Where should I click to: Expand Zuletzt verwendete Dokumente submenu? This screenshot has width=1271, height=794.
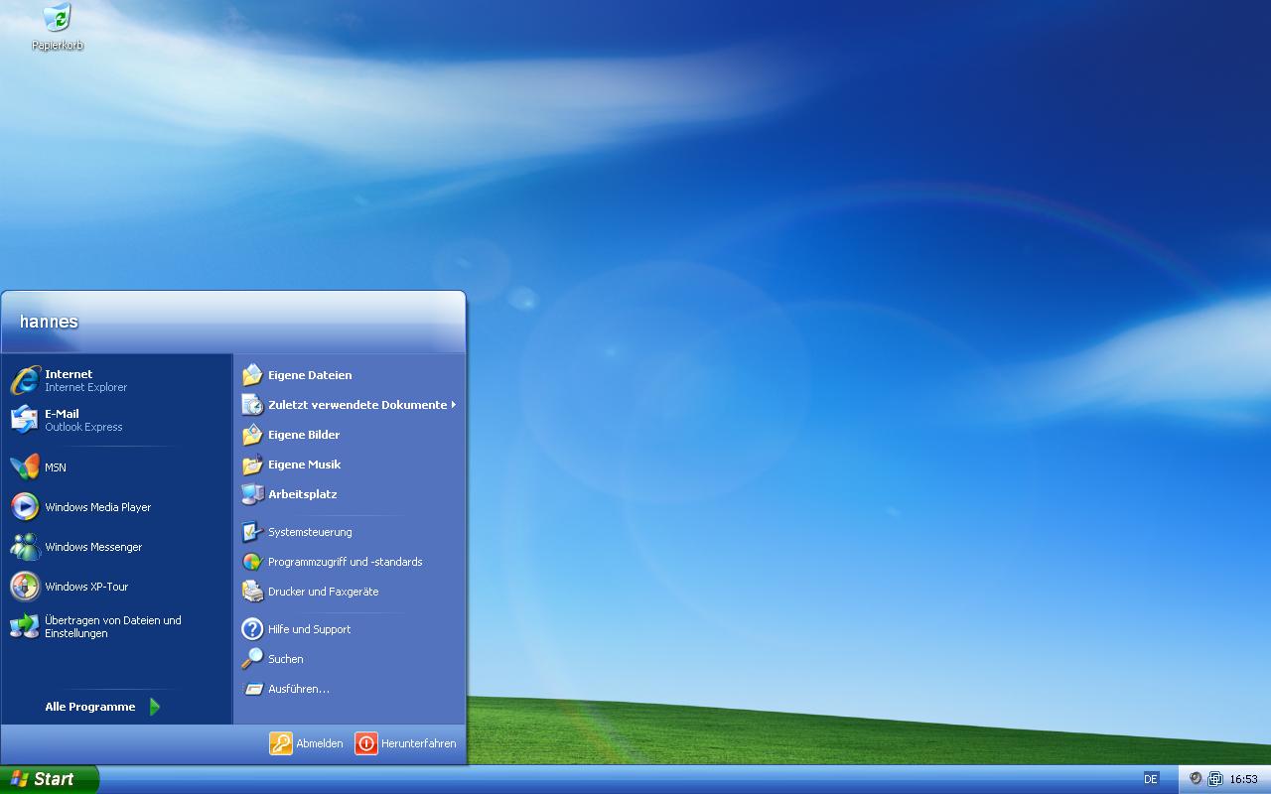point(356,405)
